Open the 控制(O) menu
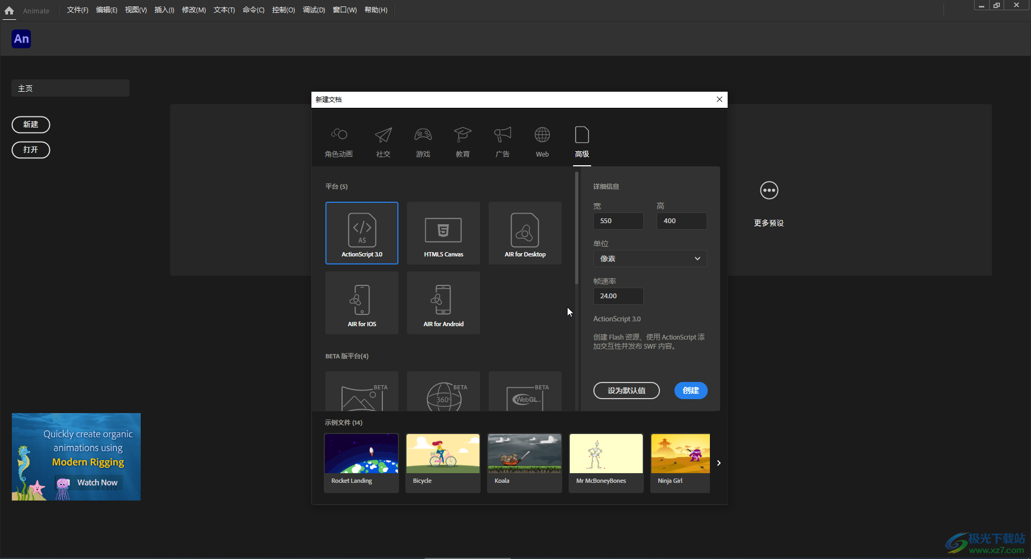 pos(284,10)
